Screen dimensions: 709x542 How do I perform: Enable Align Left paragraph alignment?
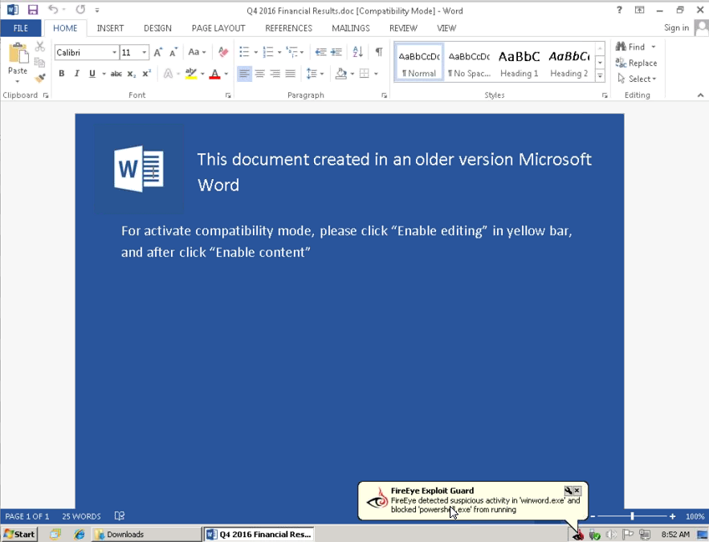244,73
